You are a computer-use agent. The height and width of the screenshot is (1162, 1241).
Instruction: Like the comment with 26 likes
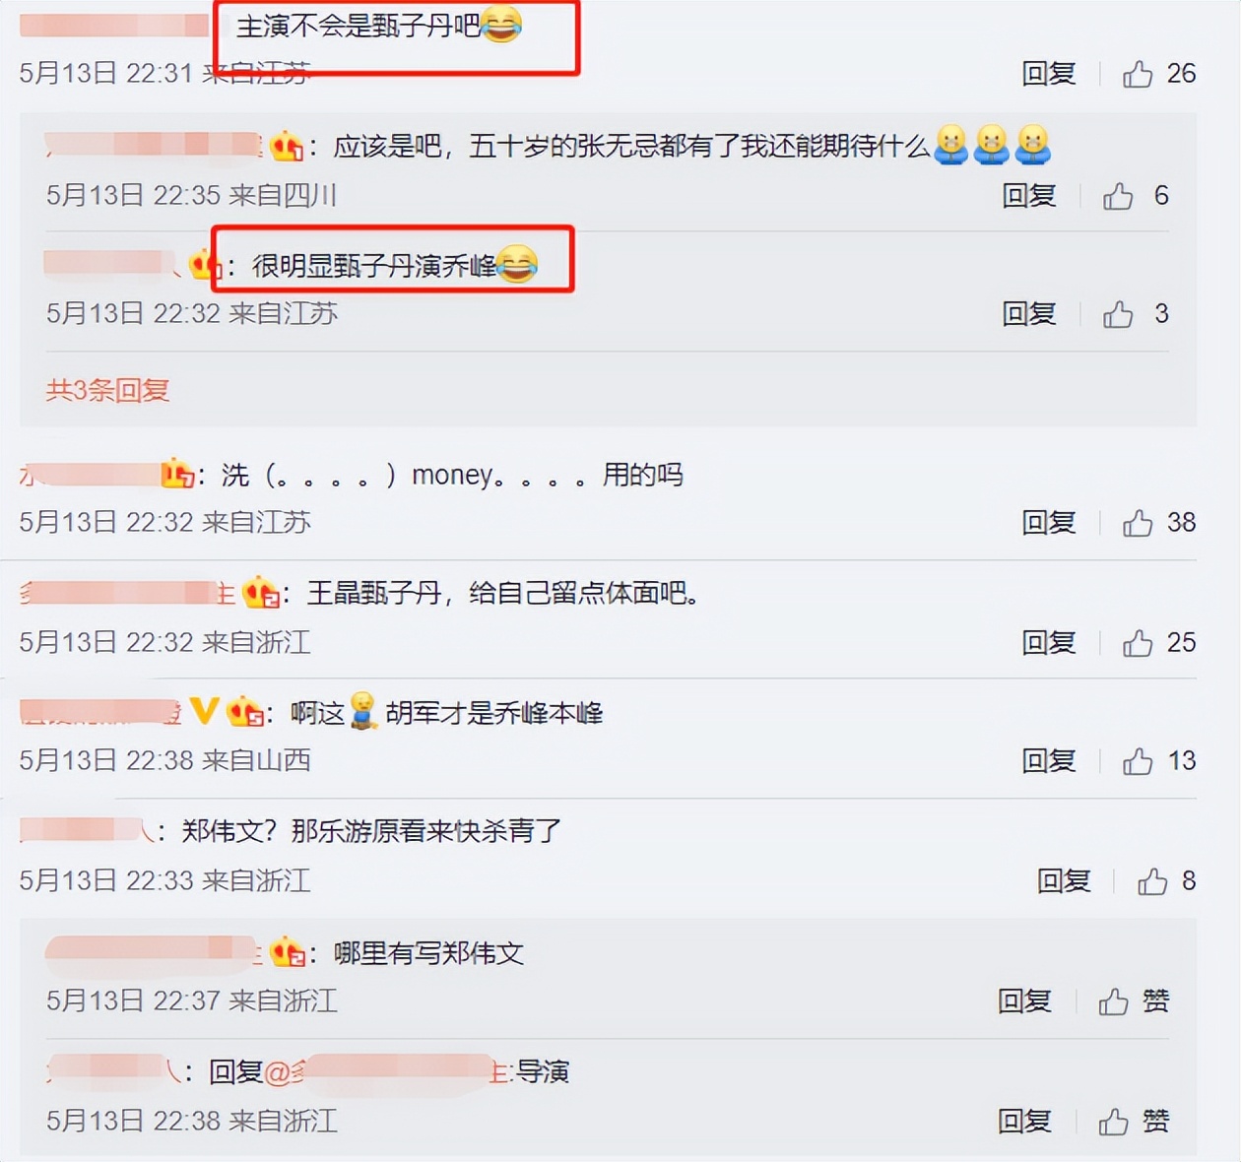[x=1138, y=74]
